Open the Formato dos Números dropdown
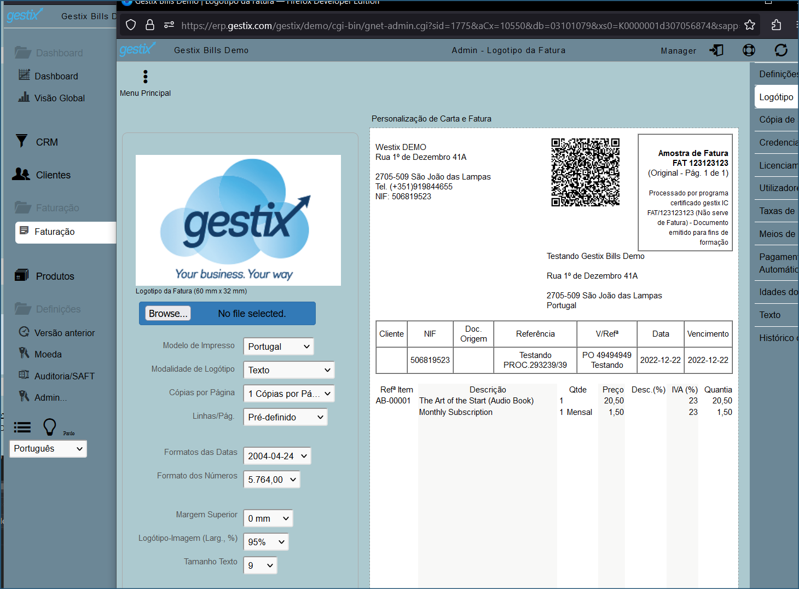 [272, 480]
